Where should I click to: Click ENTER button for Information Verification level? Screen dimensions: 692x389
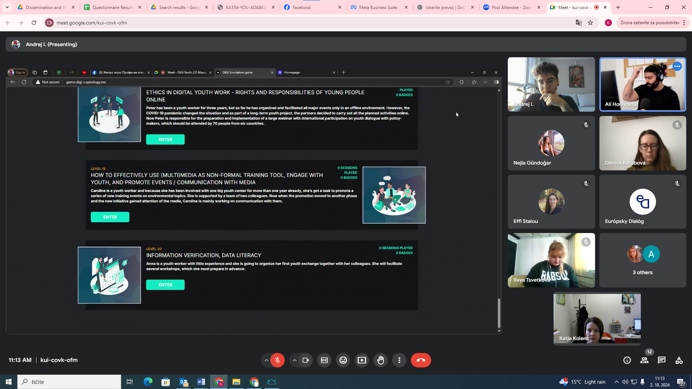point(165,285)
